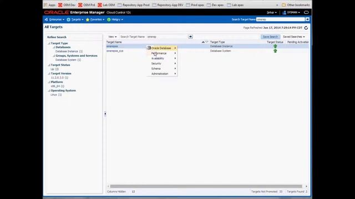This screenshot has width=355, height=199.
Task: Click the table search go arrow
Action: click(190, 37)
